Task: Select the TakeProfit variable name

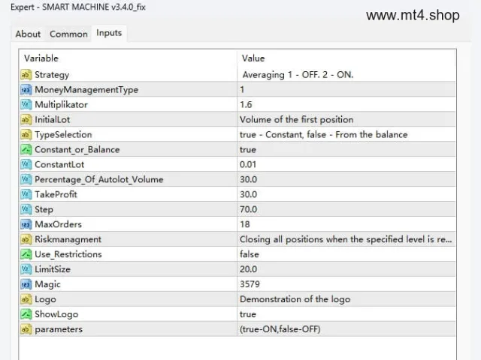Action: tap(56, 194)
